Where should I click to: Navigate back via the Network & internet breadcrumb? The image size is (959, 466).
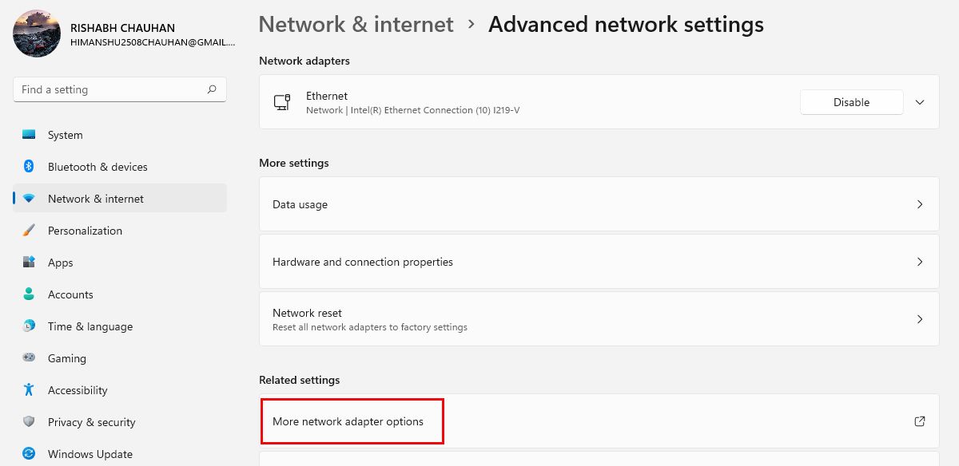coord(356,25)
